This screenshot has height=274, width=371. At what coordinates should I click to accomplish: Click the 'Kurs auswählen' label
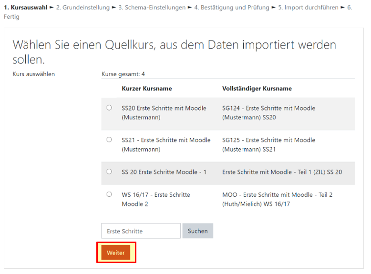click(x=33, y=74)
